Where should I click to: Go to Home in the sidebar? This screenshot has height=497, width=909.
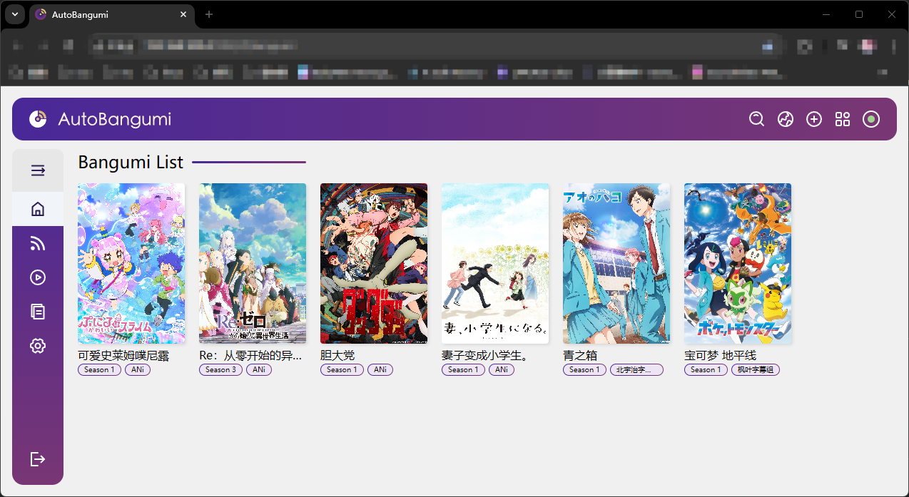pos(38,209)
